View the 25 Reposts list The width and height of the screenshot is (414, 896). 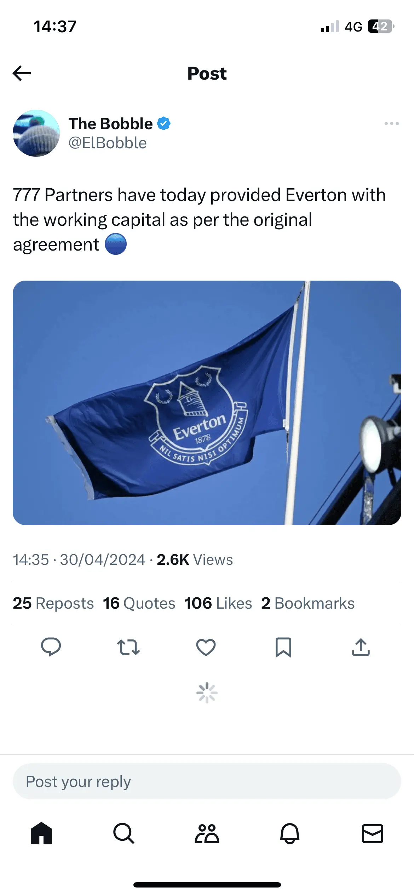click(53, 603)
